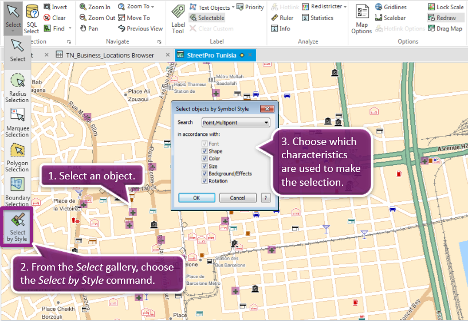Add Gridlines to the map
This screenshot has height=321, width=468.
tap(391, 7)
